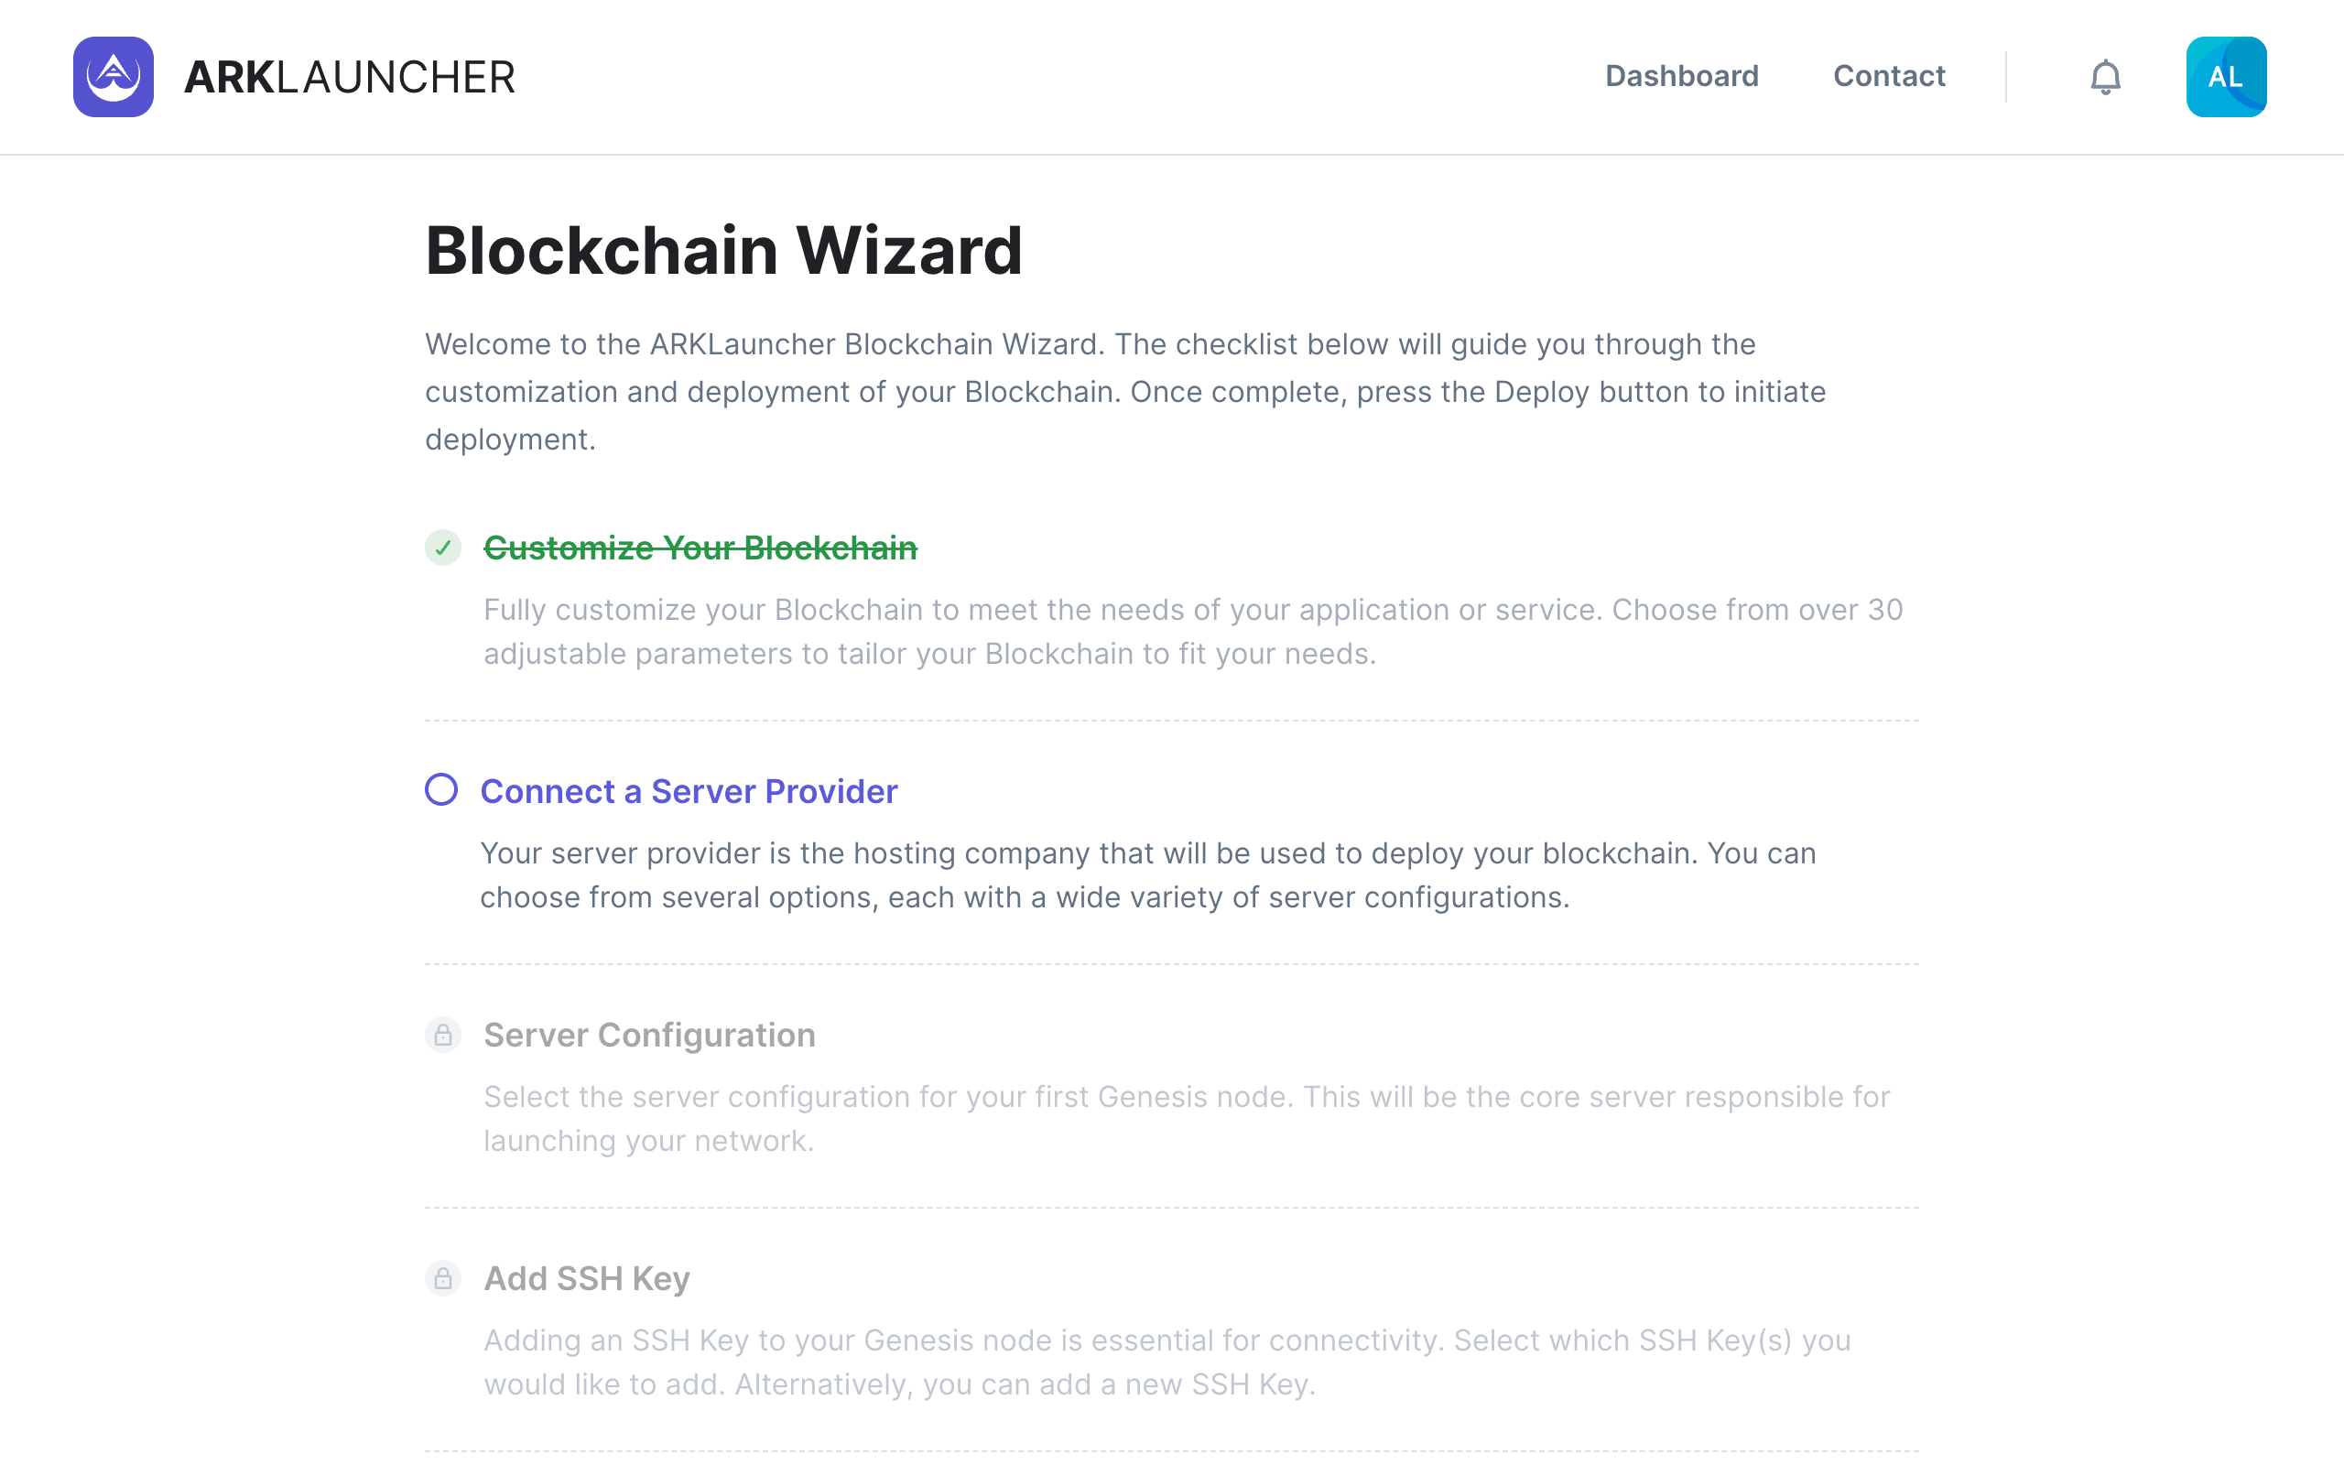Click the lock icon beside Add SSH Key

[x=442, y=1278]
